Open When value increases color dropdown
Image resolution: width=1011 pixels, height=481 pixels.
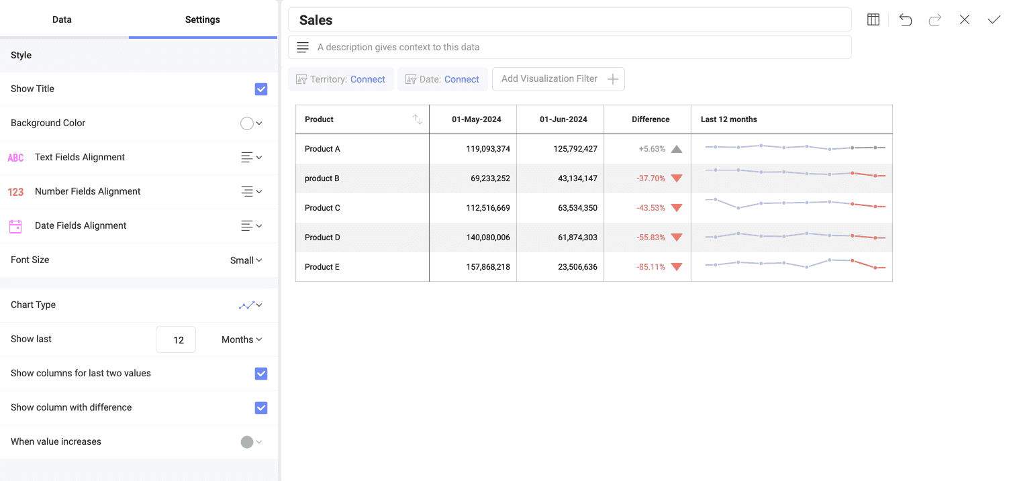[251, 442]
